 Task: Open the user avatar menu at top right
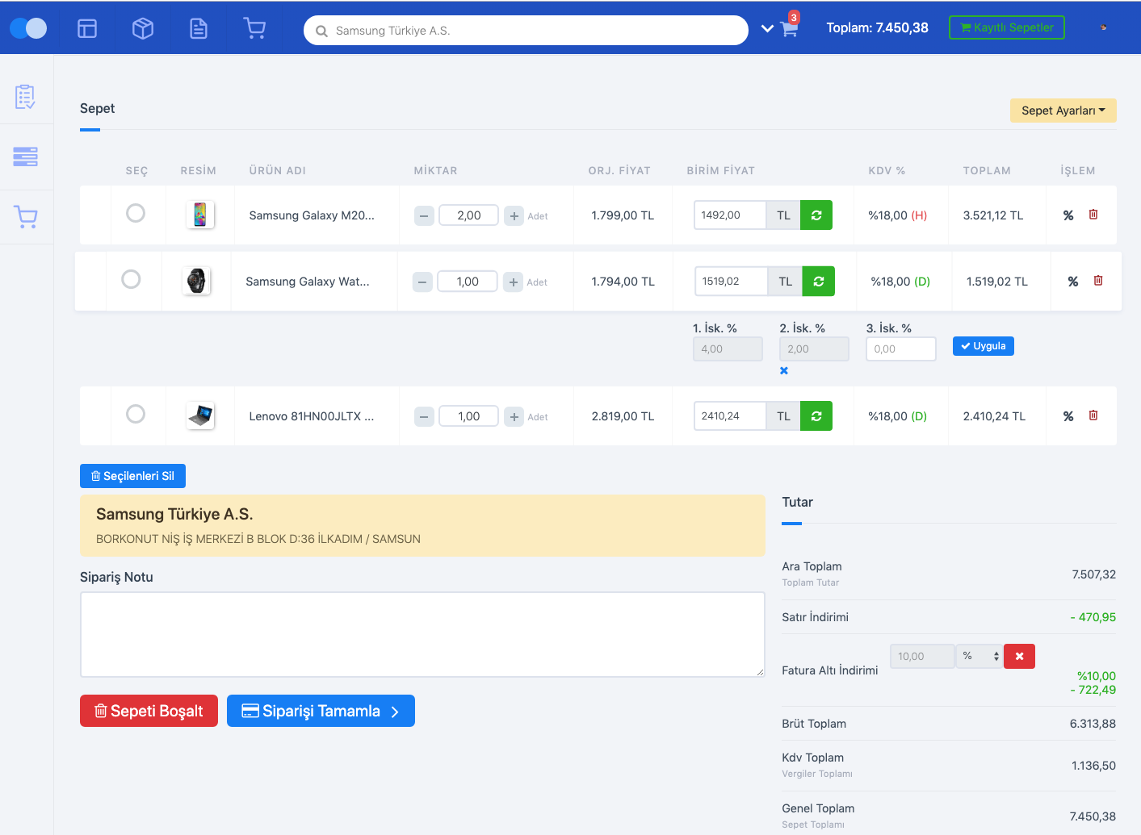[x=1103, y=27]
